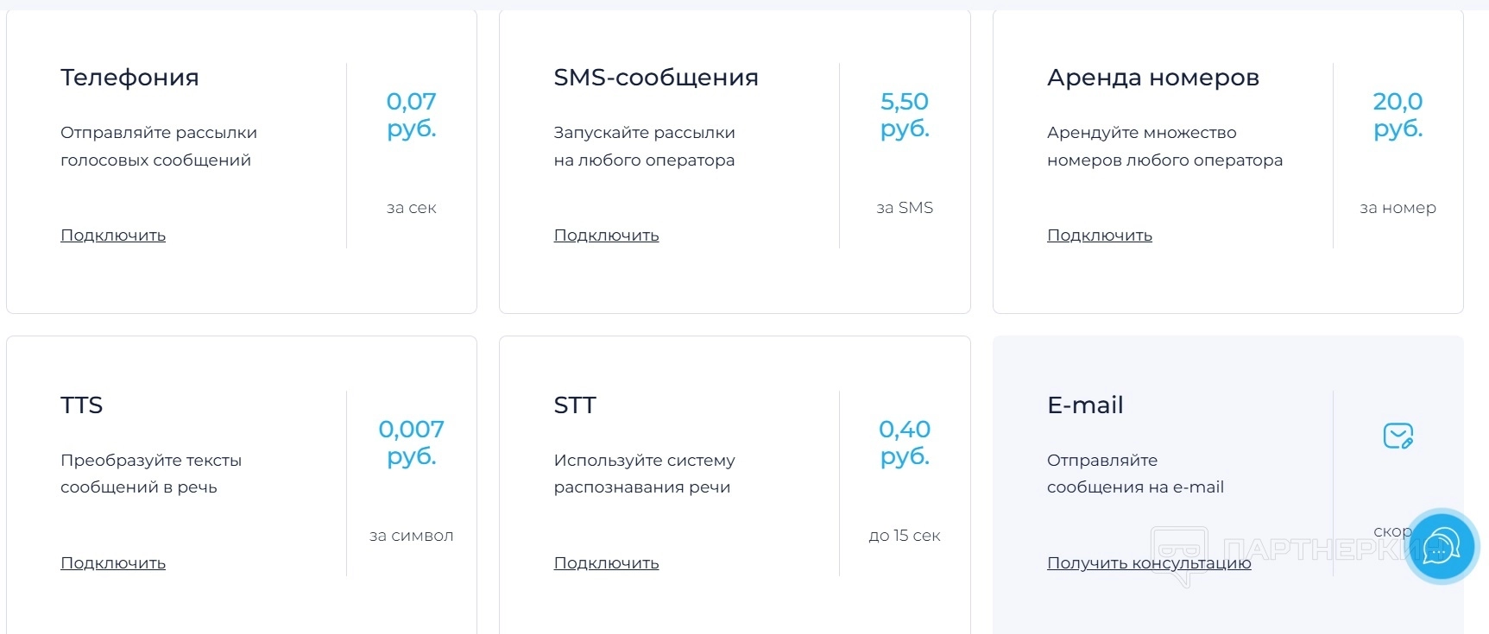Viewport: 1489px width, 634px height.
Task: Click the 0,40 руб. STT price
Action: [x=904, y=442]
